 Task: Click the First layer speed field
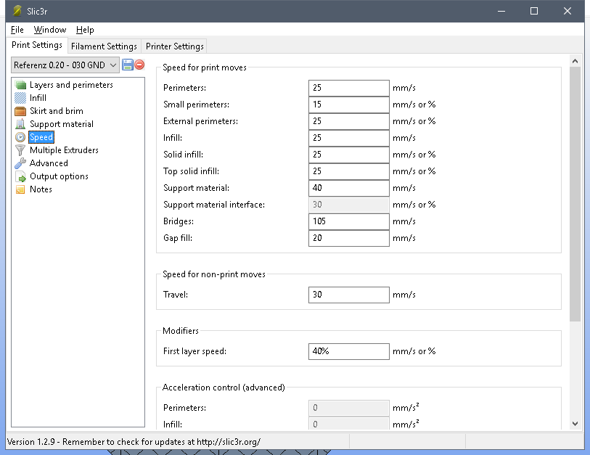click(x=348, y=351)
